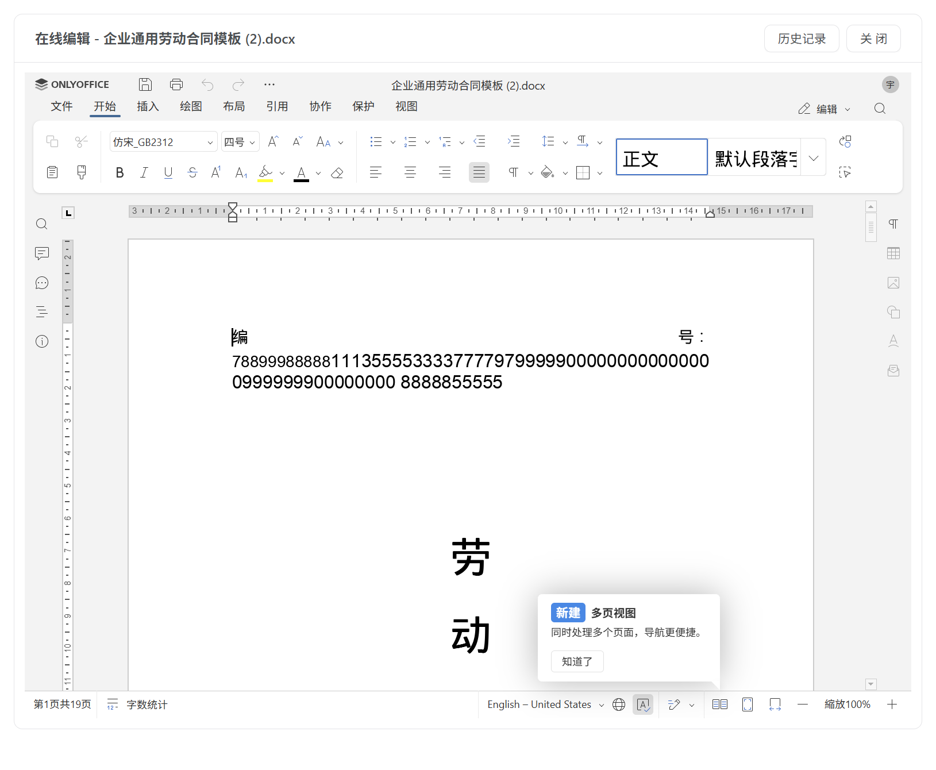Screen dimensions: 936x770
Task: Redo the last action
Action: click(238, 85)
